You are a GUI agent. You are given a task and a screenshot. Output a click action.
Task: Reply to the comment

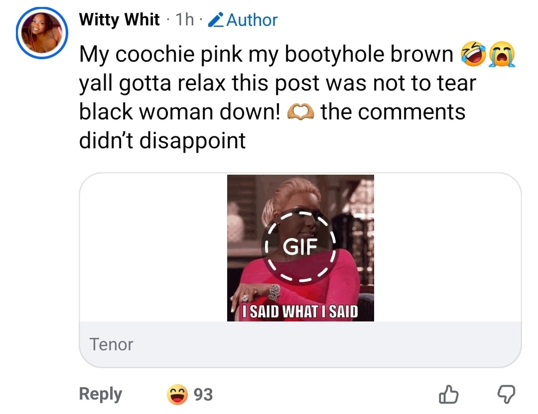point(101,394)
